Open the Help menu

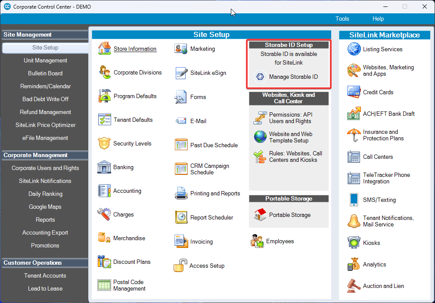(378, 19)
